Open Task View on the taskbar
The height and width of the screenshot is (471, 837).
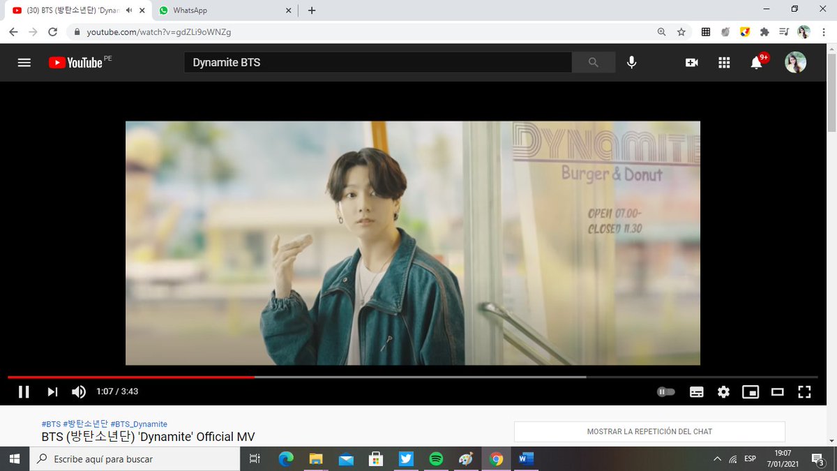[255, 458]
